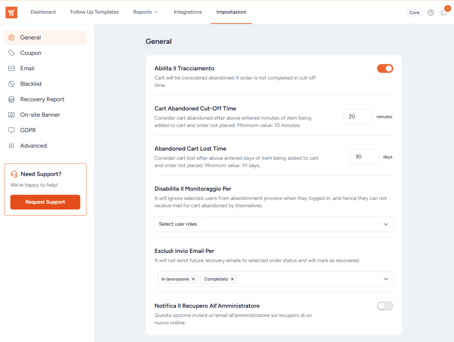Click the Completato tag label

(216, 279)
